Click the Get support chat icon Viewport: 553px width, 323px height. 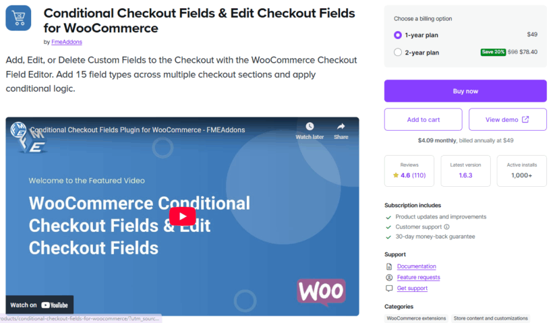tap(388, 288)
